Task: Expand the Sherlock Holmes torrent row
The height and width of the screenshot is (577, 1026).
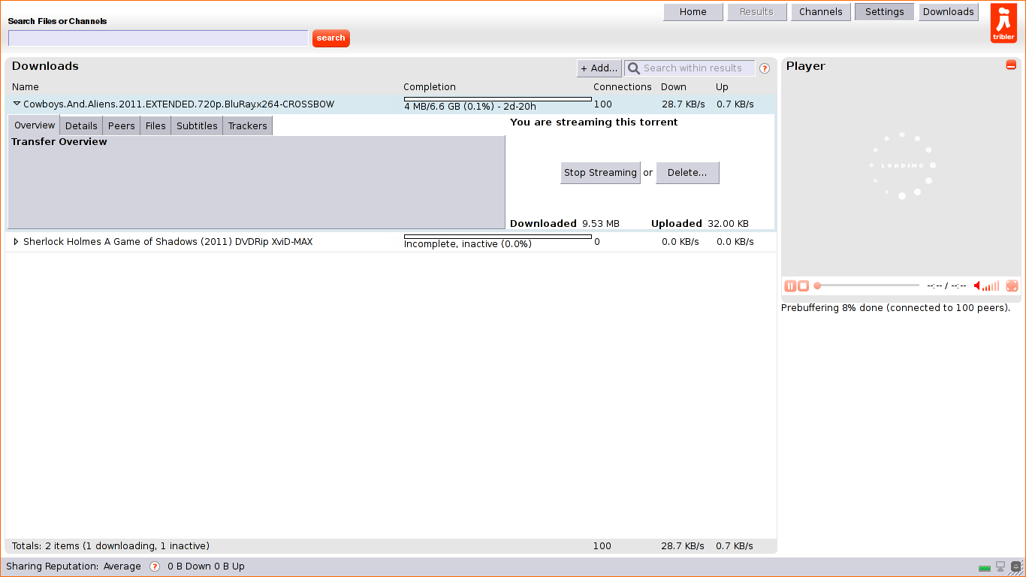Action: click(17, 241)
